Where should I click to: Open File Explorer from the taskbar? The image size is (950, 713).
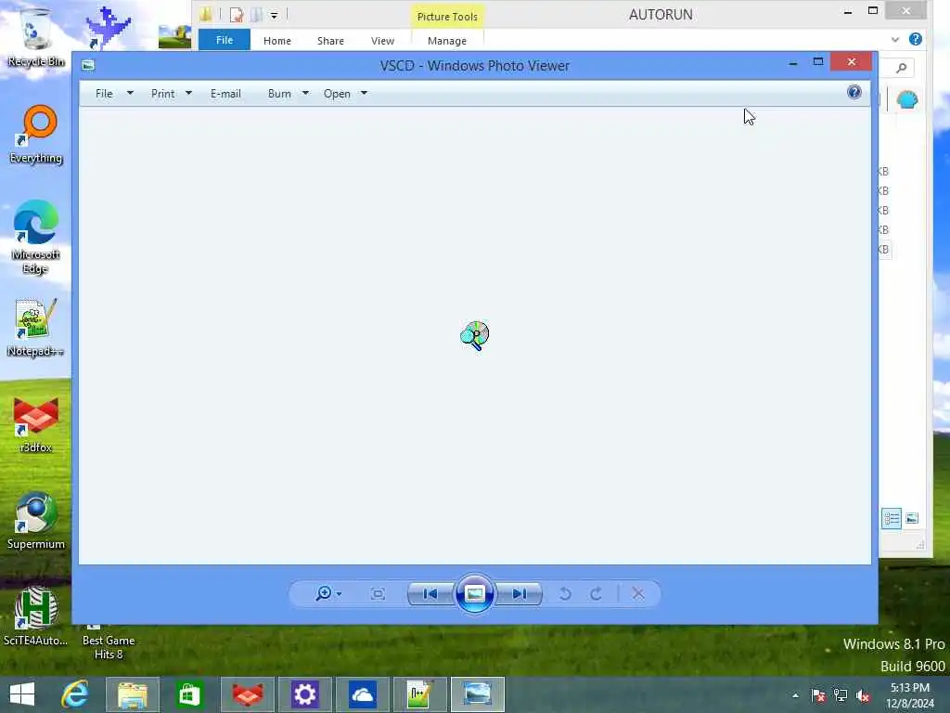133,694
